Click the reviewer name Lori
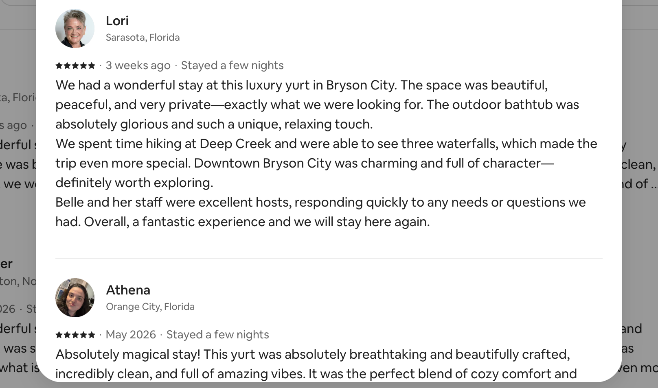The width and height of the screenshot is (658, 388). (x=117, y=21)
